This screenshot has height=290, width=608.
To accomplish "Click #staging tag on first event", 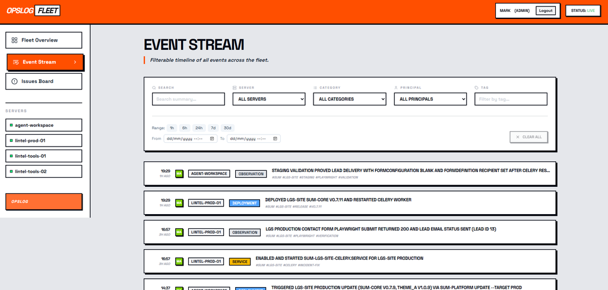I will tap(306, 177).
